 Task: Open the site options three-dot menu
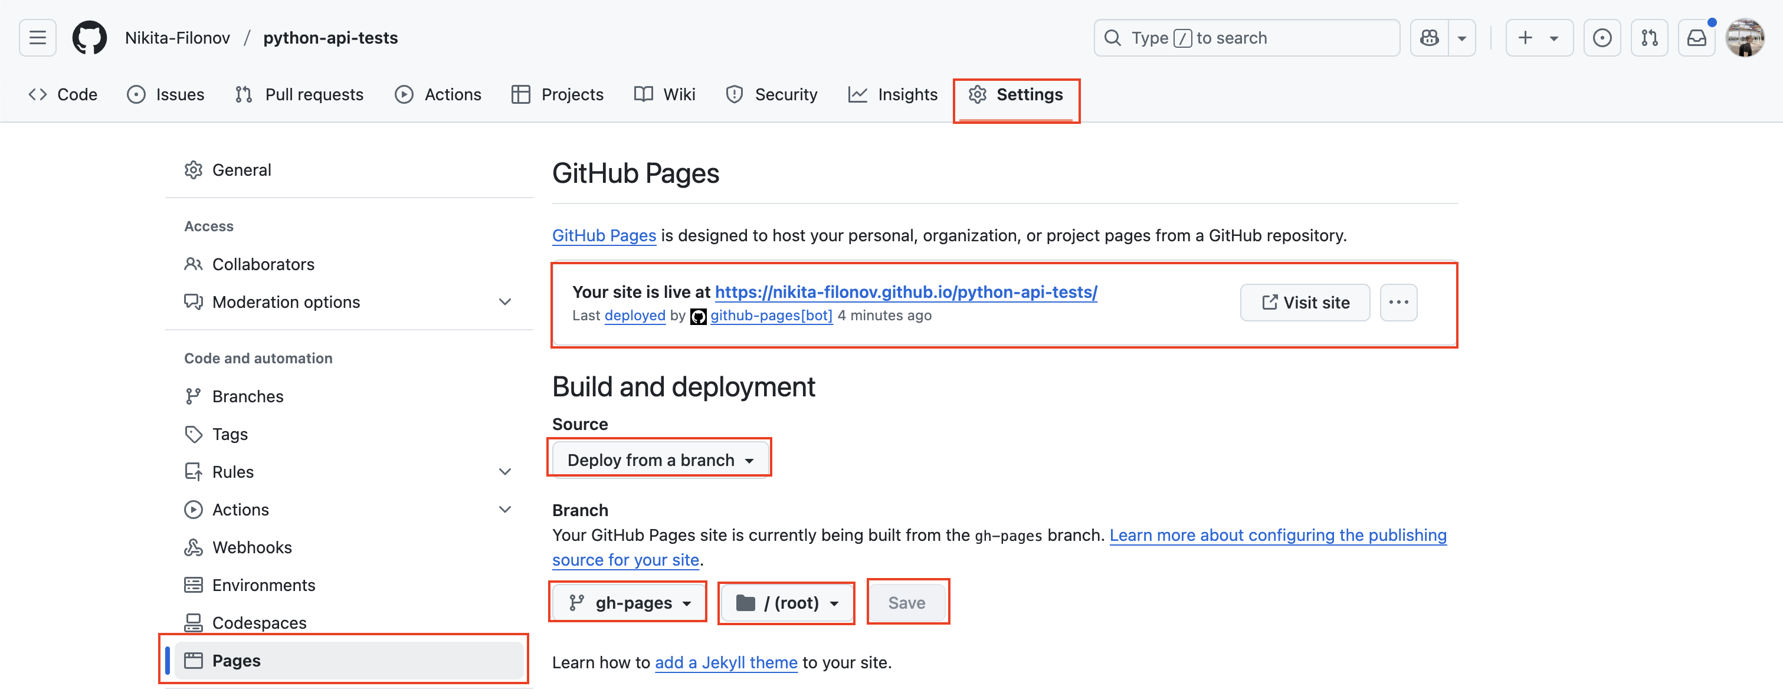(x=1398, y=303)
